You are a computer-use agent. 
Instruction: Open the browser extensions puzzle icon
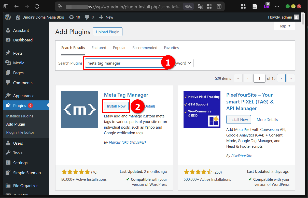(243, 6)
